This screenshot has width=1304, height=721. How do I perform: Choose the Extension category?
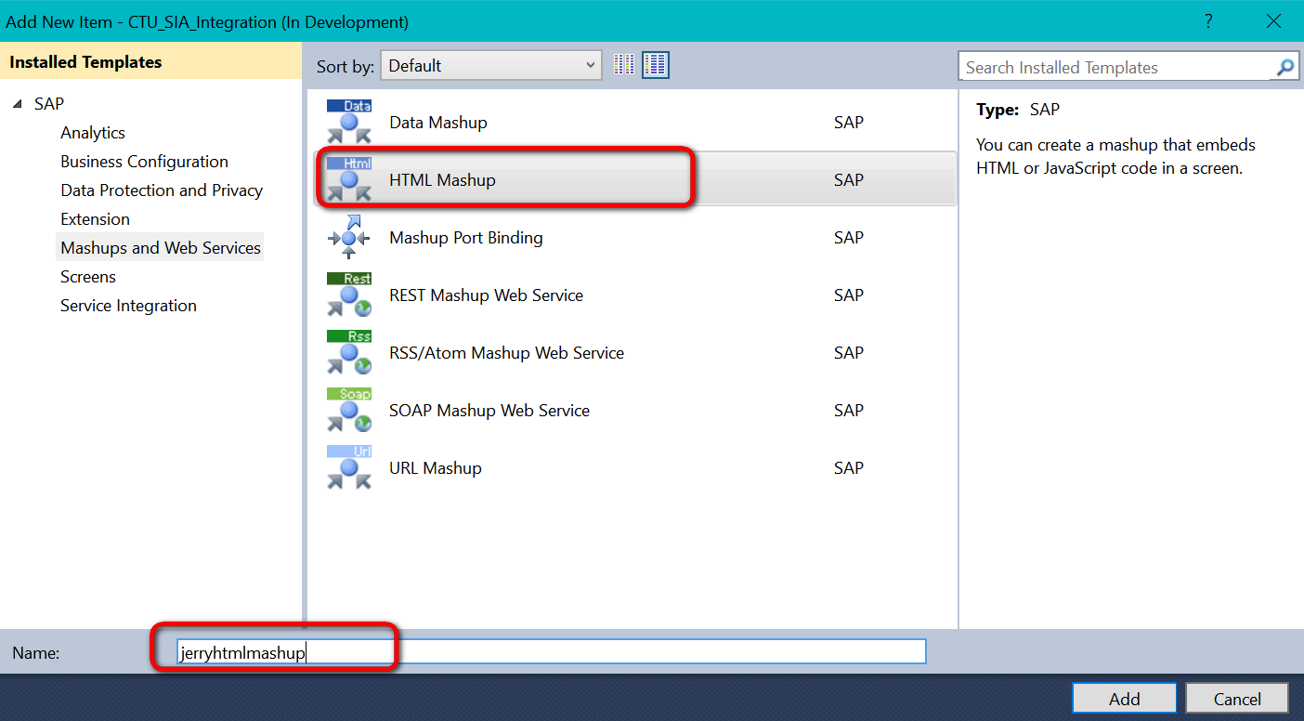pos(95,219)
